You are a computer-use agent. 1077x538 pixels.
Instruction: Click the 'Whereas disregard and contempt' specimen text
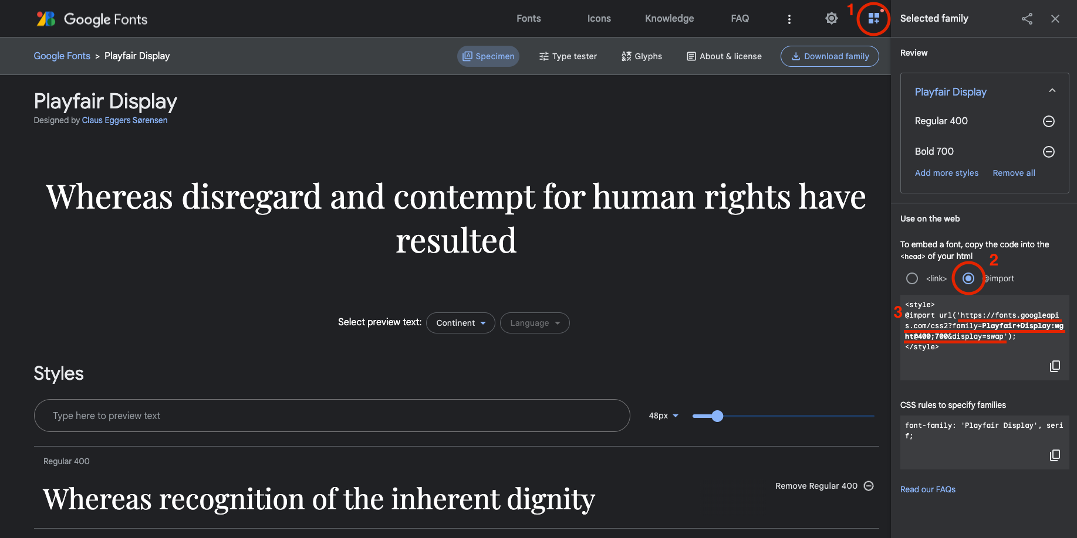pyautogui.click(x=456, y=218)
